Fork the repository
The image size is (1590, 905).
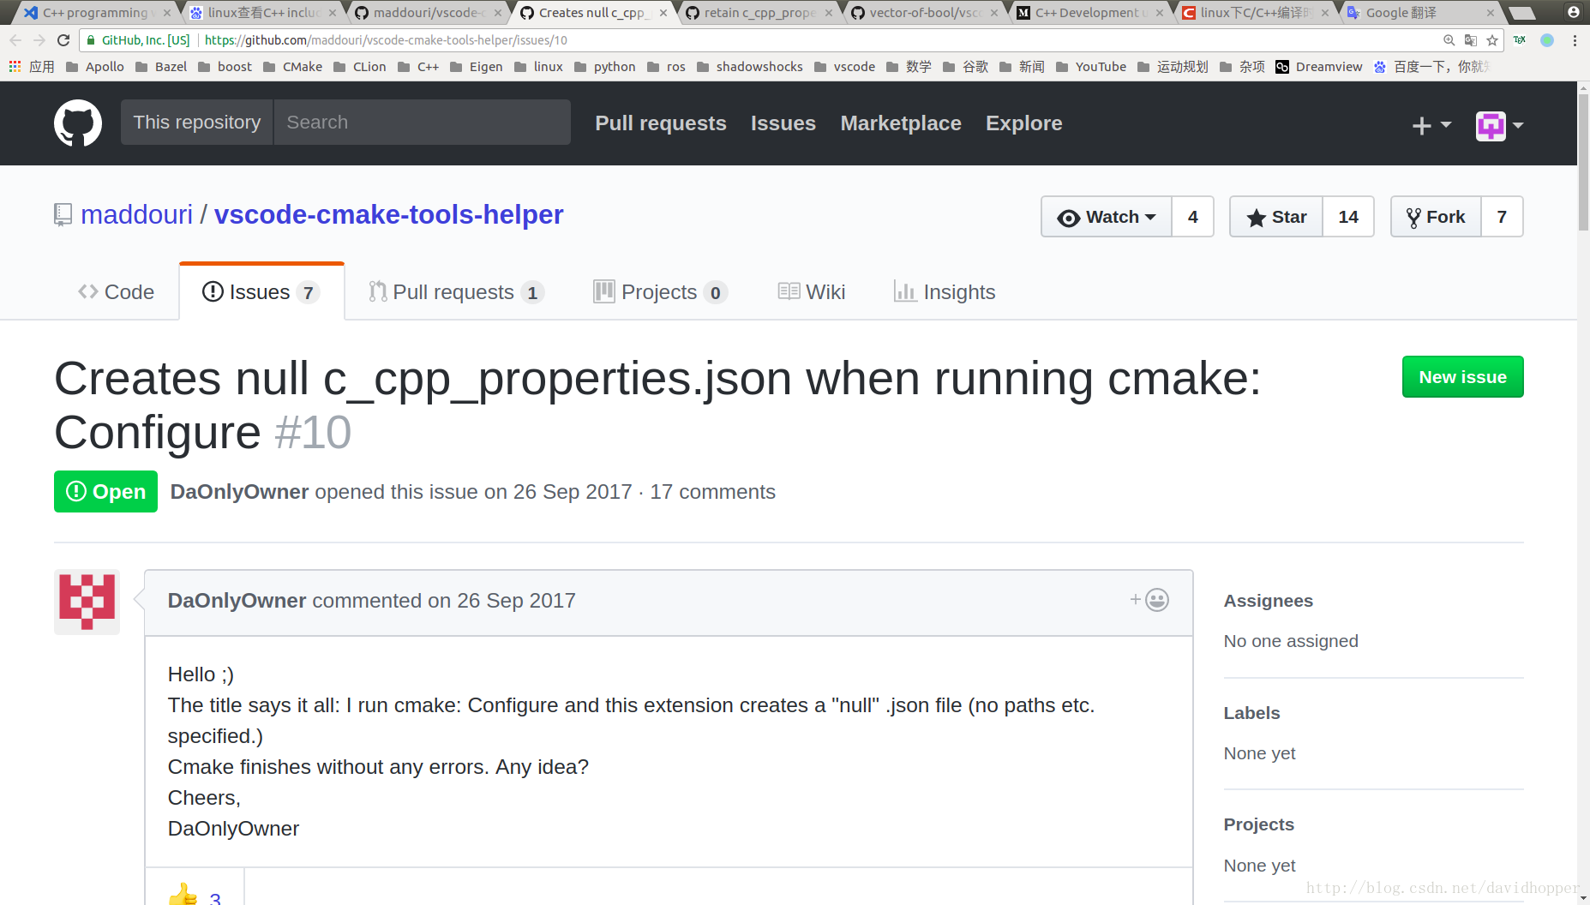tap(1436, 217)
